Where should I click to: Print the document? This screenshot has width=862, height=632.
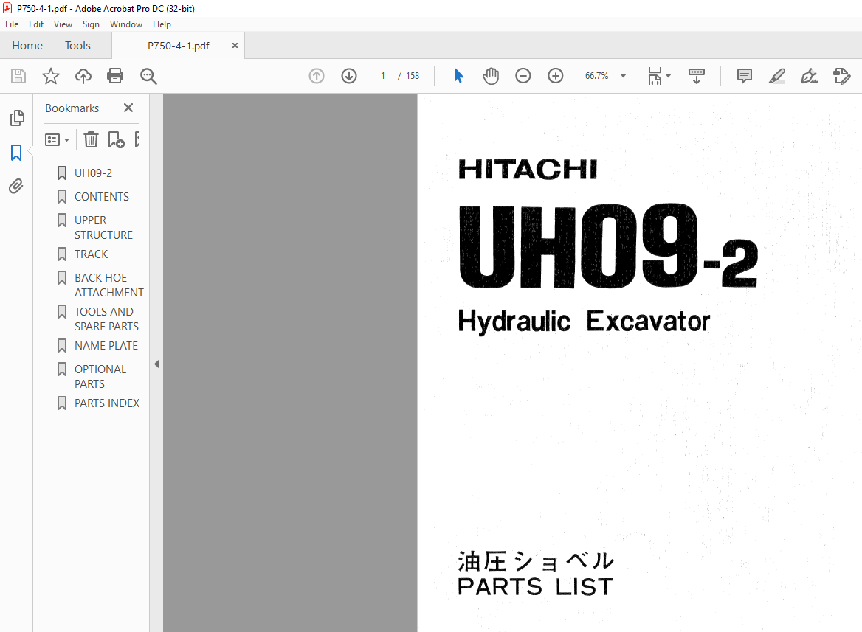[115, 76]
